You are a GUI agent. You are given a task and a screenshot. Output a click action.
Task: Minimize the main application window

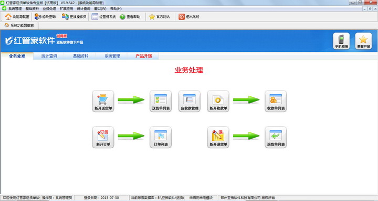tap(353, 3)
